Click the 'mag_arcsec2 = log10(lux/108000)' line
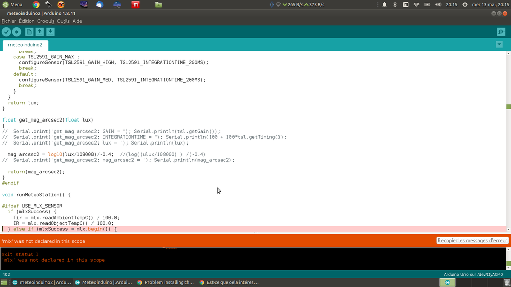The width and height of the screenshot is (511, 287). 106,154
